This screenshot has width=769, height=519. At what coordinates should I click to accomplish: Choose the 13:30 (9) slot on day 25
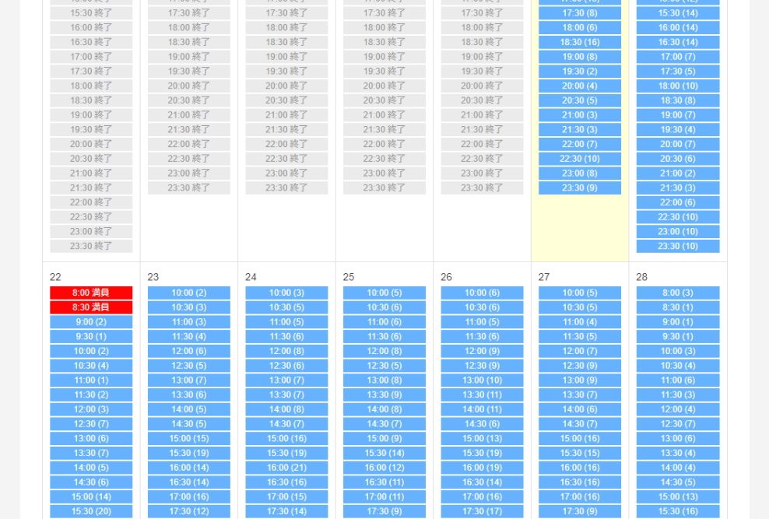[x=384, y=395]
